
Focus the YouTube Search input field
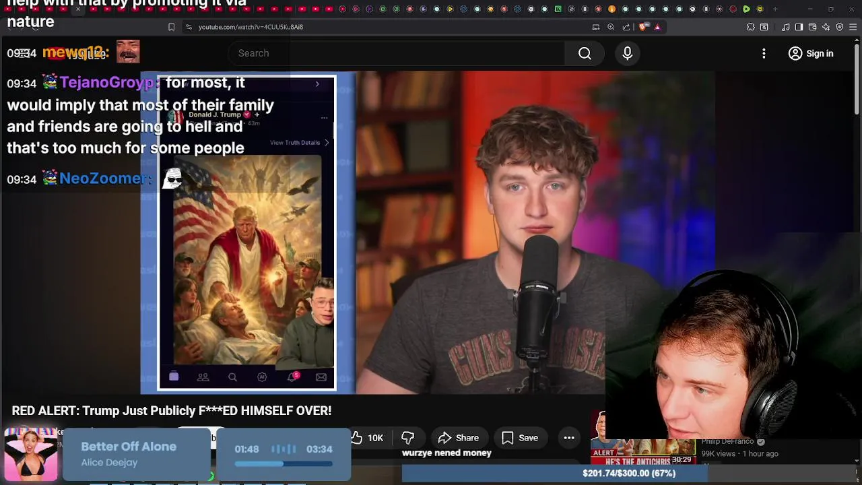click(397, 53)
